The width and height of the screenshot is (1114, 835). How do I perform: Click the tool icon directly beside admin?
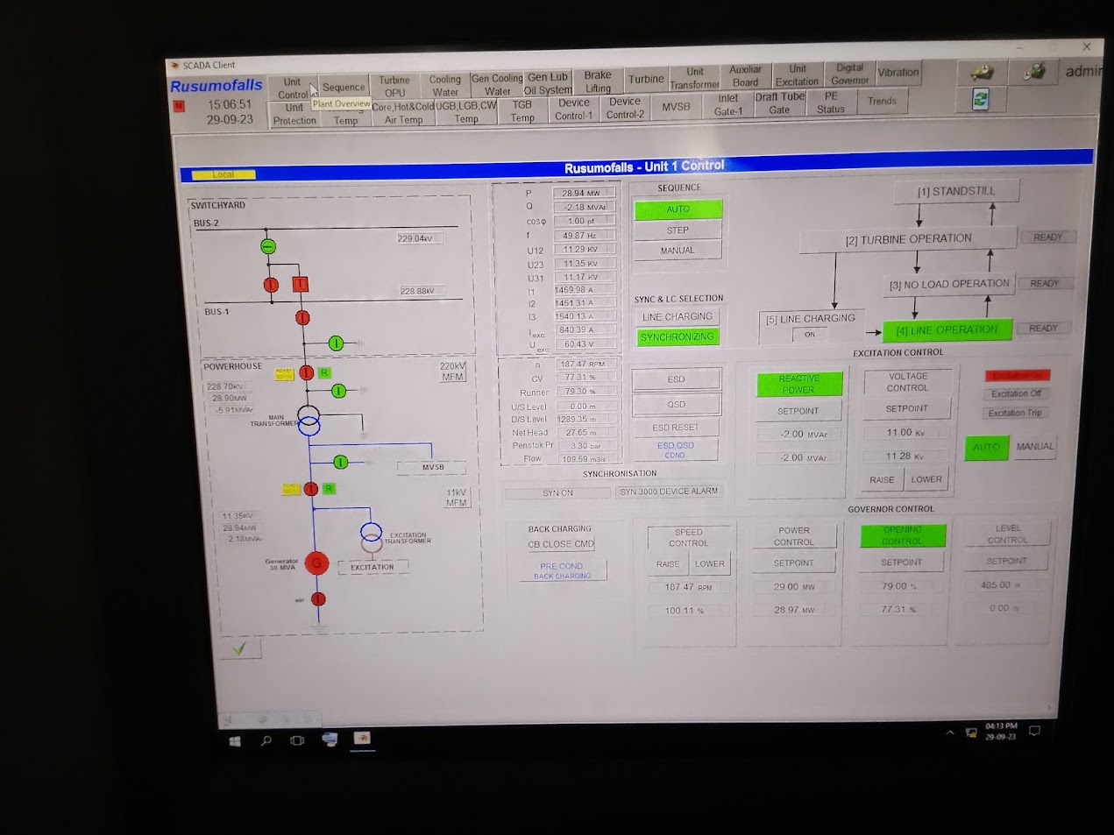[1034, 72]
